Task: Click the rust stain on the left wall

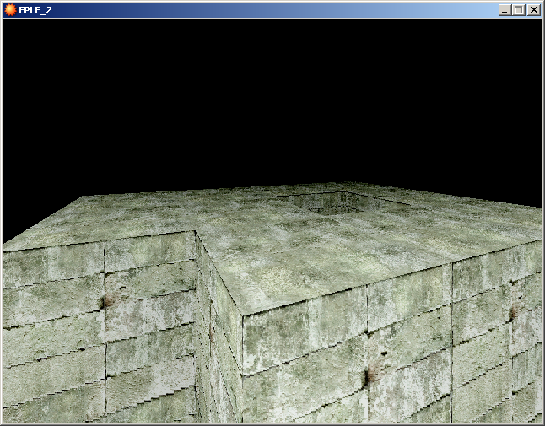Action: pos(107,301)
